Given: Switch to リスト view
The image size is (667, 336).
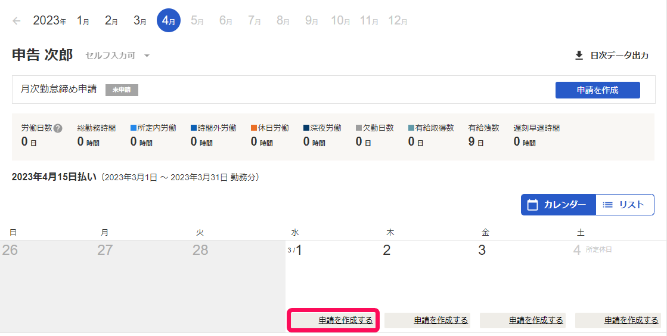Looking at the screenshot, I should [625, 205].
